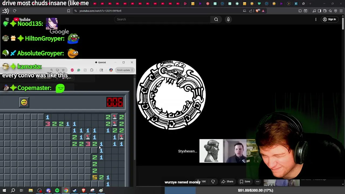Click the Minesweeper 006 mine counter display
This screenshot has height=194, width=345.
[x=115, y=102]
